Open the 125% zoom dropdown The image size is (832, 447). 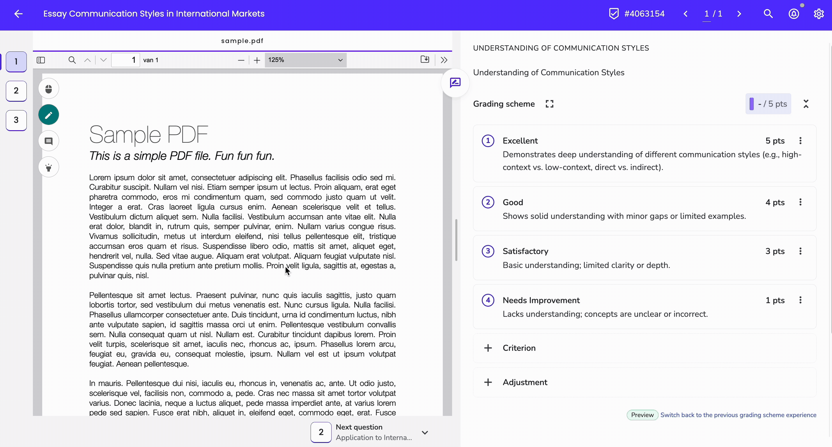(306, 60)
